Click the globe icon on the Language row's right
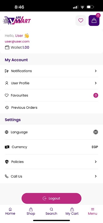This screenshot has width=103, height=223. [95, 132]
